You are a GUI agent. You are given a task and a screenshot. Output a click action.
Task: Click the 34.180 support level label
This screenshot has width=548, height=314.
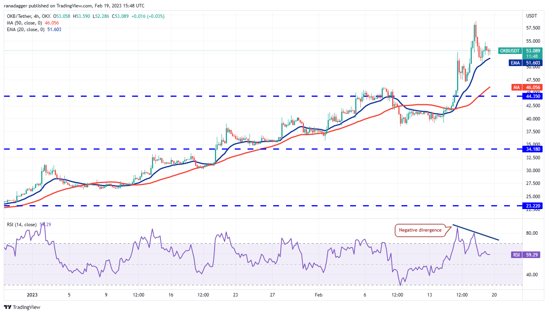click(532, 149)
